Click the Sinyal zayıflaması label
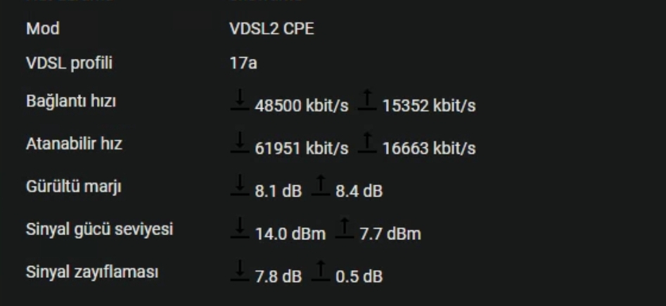 92,272
